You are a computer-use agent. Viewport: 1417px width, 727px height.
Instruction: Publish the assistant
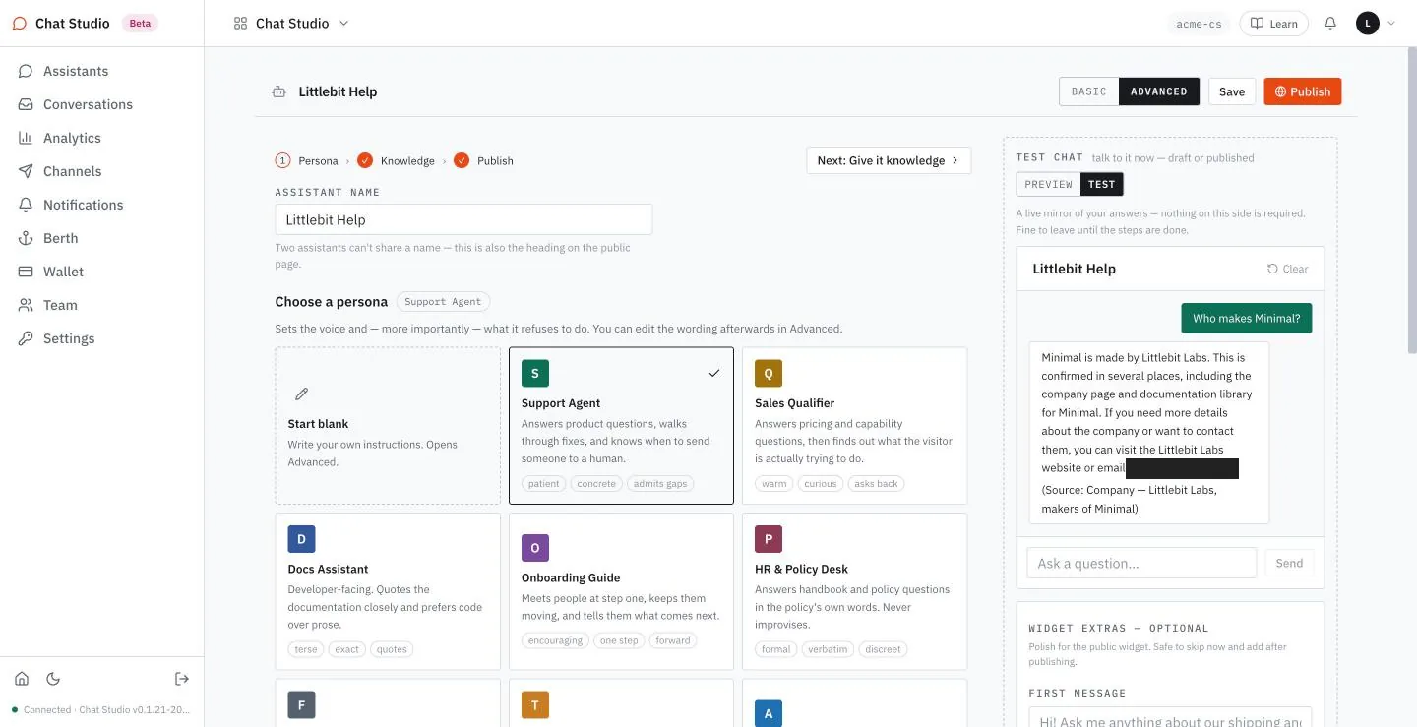point(1303,91)
